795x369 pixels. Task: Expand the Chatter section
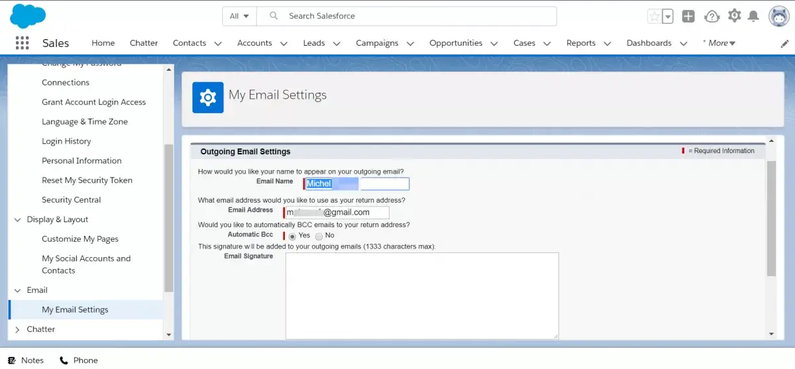(x=18, y=329)
